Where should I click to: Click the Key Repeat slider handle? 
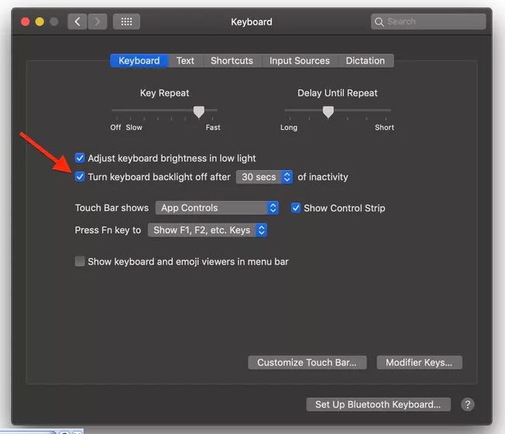coord(199,111)
